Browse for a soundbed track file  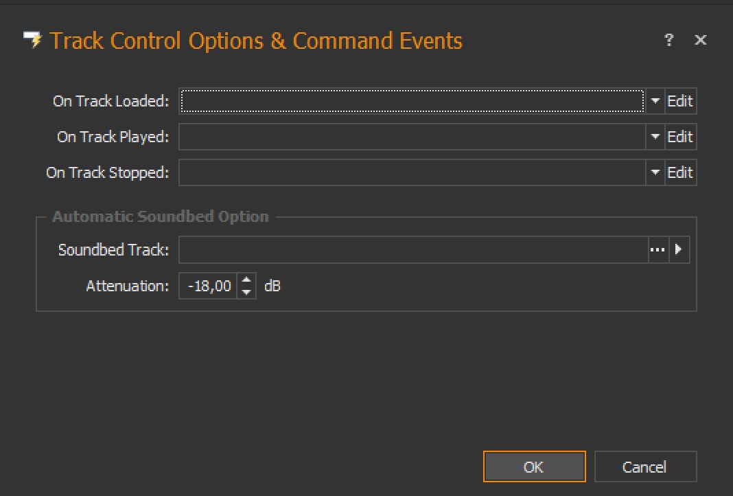click(x=658, y=250)
